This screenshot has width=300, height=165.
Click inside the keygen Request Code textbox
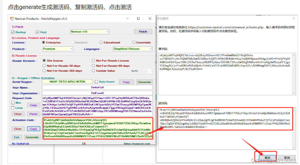click(x=98, y=106)
